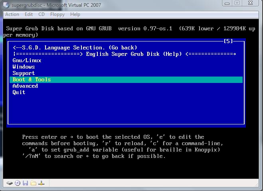
Task: Select the Support entry
Action: (126, 73)
